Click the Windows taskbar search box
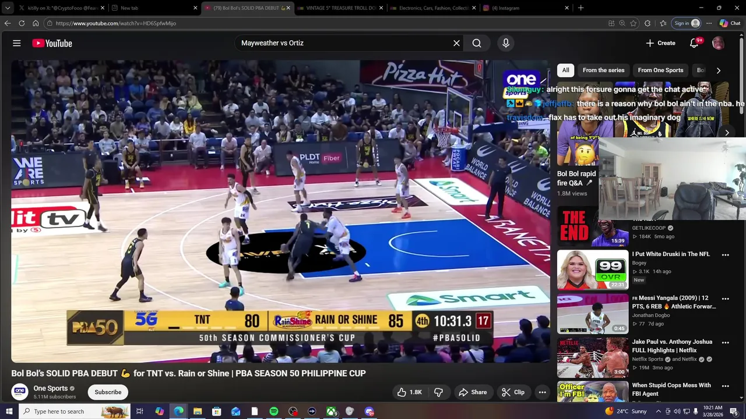The width and height of the screenshot is (746, 419). coord(76,411)
